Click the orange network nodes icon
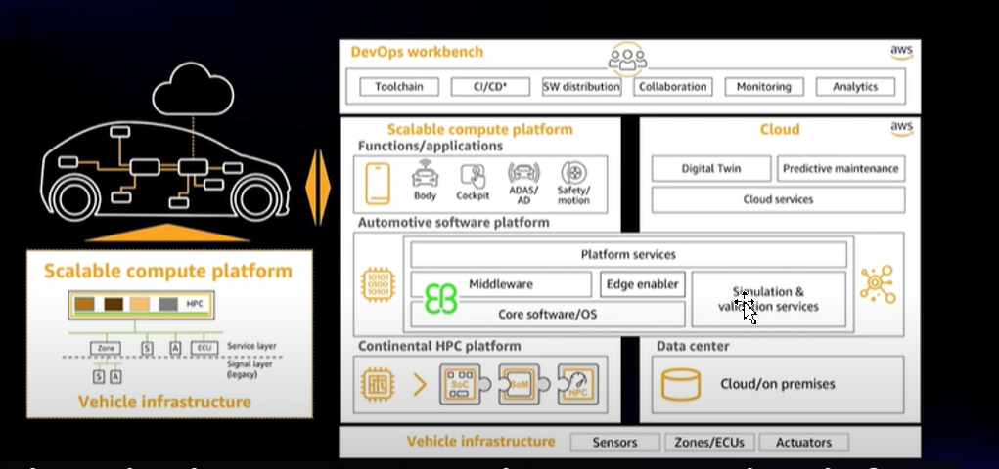 coord(877,283)
